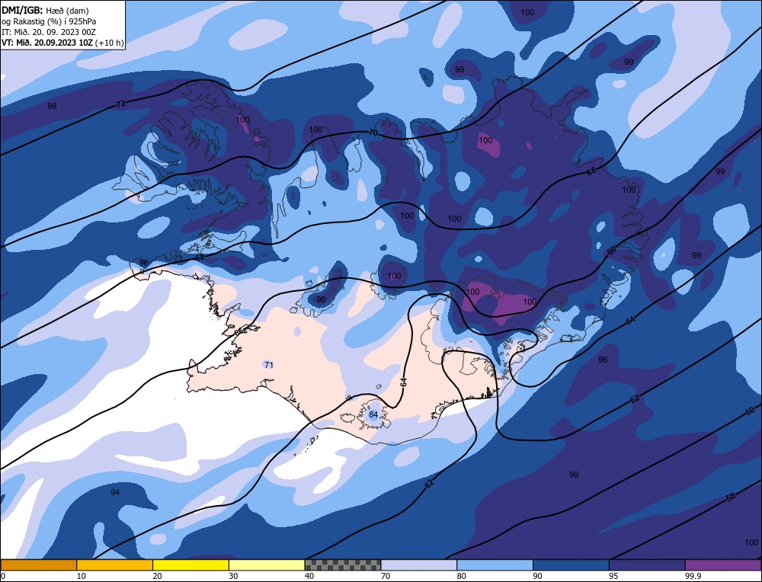
Task: Click the medium blue 90–95 legend swatch
Action: coord(571,564)
